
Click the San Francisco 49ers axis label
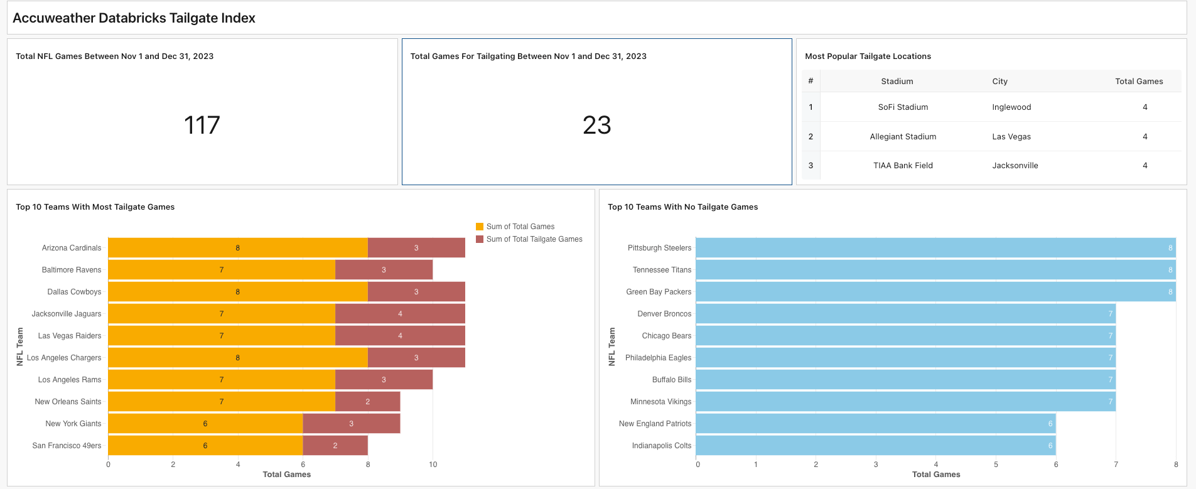click(67, 446)
